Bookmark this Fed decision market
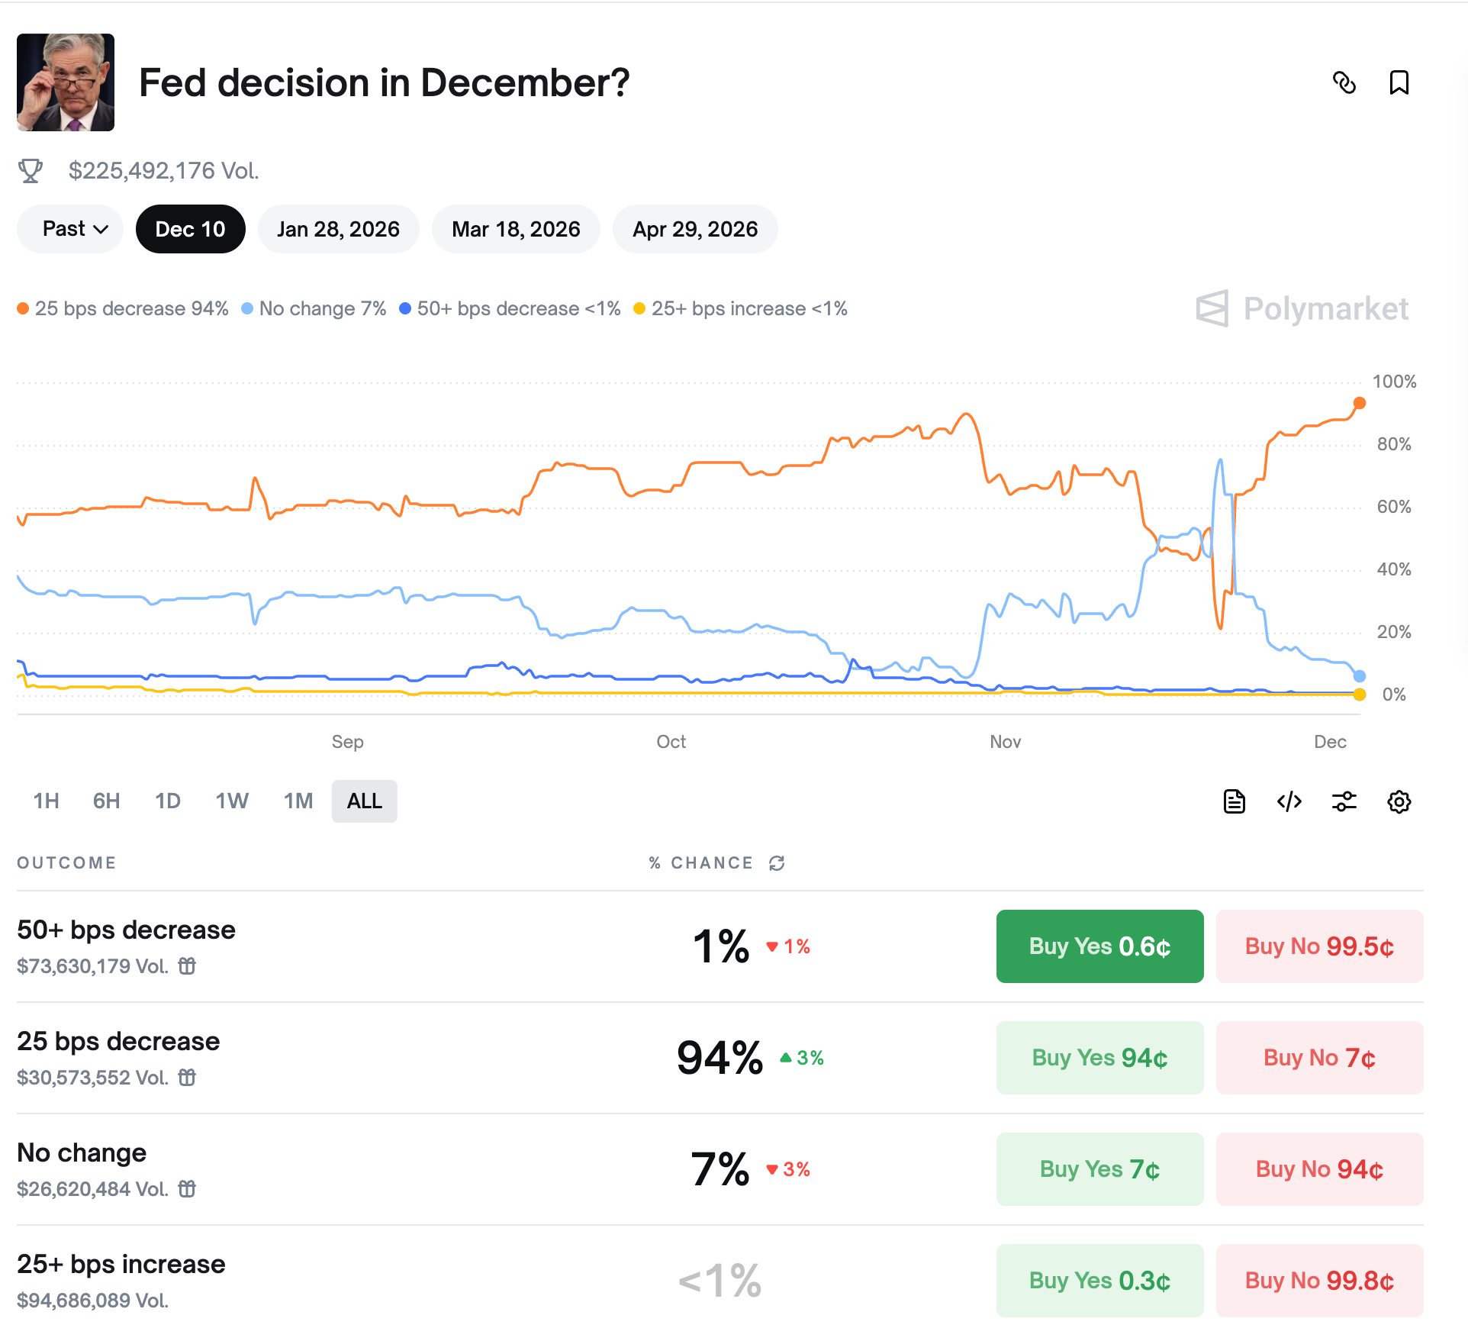The height and width of the screenshot is (1328, 1468). click(x=1399, y=82)
